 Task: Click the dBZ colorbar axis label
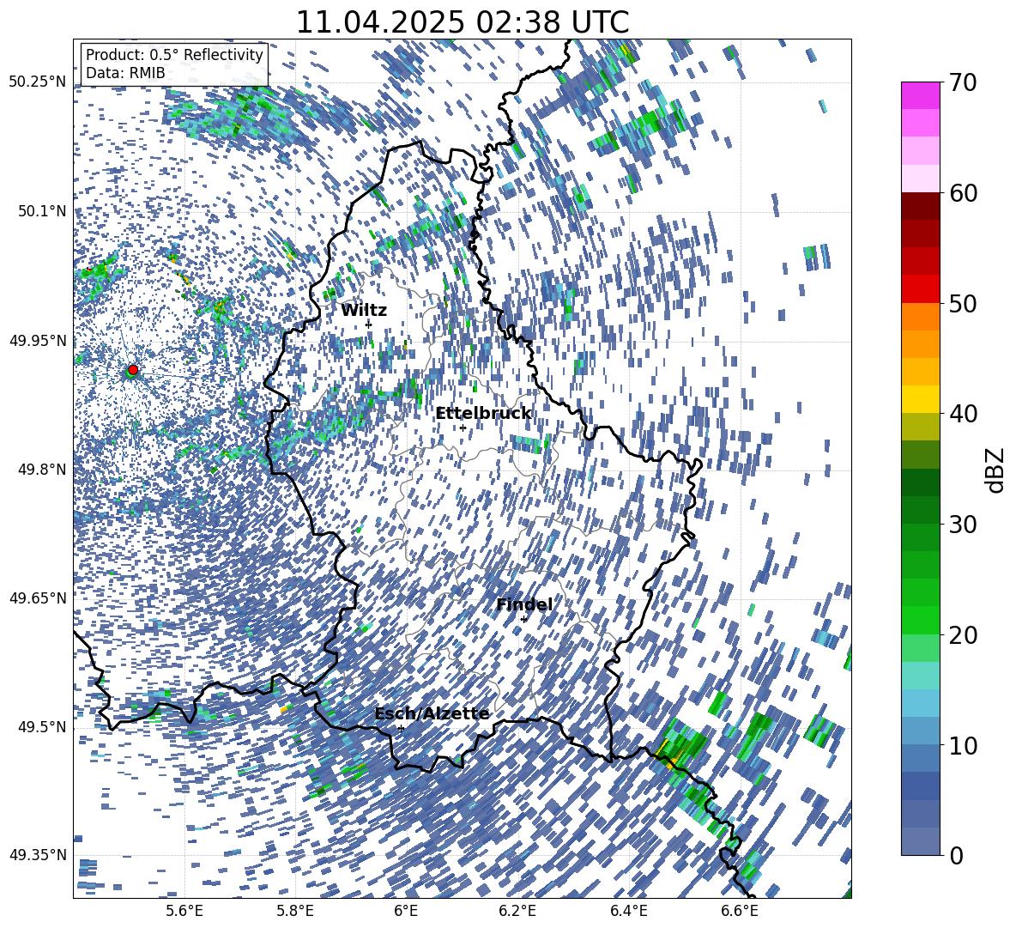click(x=996, y=470)
